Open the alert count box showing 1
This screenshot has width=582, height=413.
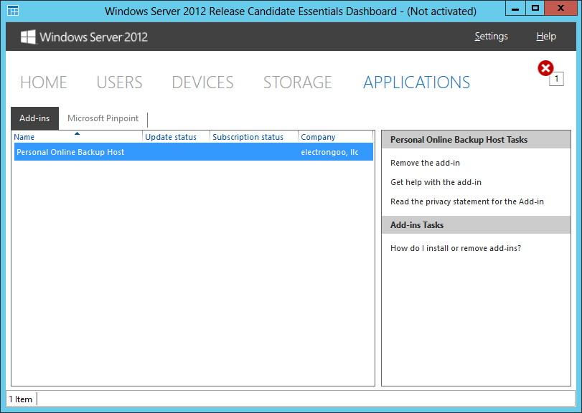(x=556, y=79)
